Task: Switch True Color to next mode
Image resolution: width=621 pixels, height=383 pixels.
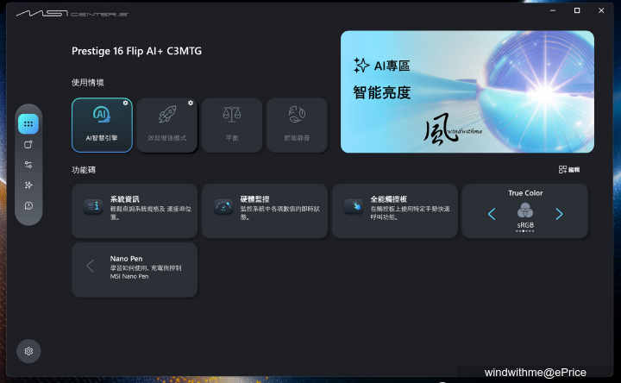Action: click(x=559, y=214)
